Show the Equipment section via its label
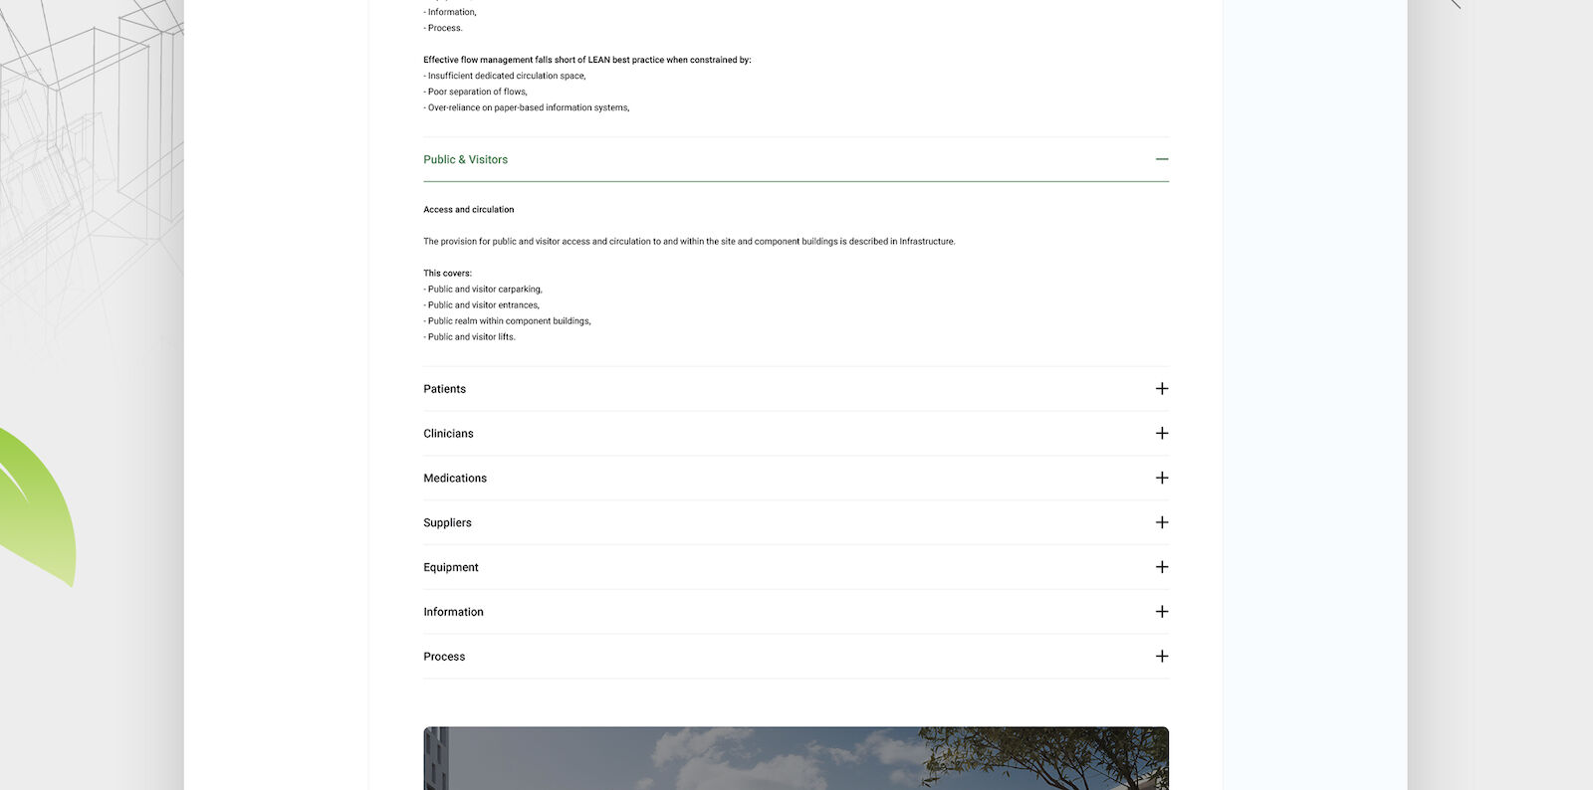 451,568
